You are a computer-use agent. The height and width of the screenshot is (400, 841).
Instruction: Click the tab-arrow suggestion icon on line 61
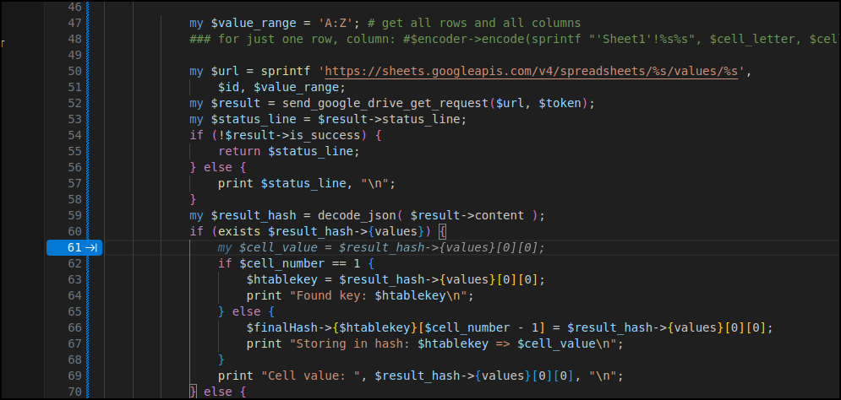(91, 247)
